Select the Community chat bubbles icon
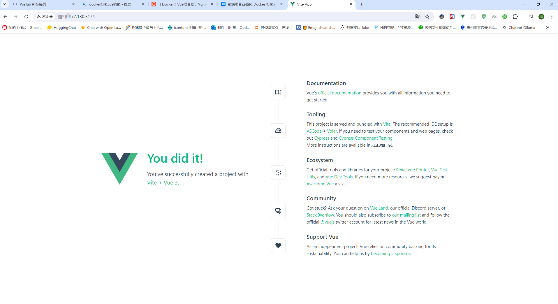 click(x=278, y=211)
